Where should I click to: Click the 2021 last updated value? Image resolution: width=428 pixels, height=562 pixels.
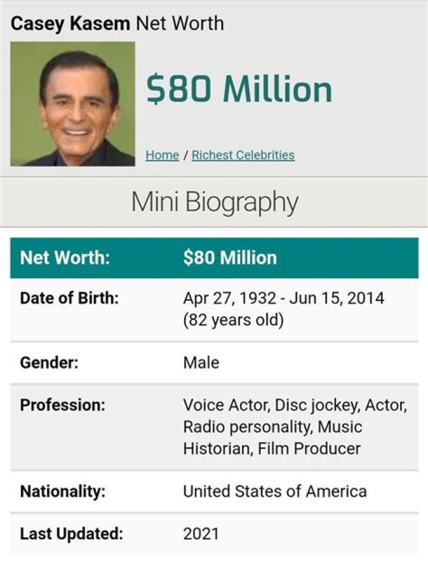(201, 533)
